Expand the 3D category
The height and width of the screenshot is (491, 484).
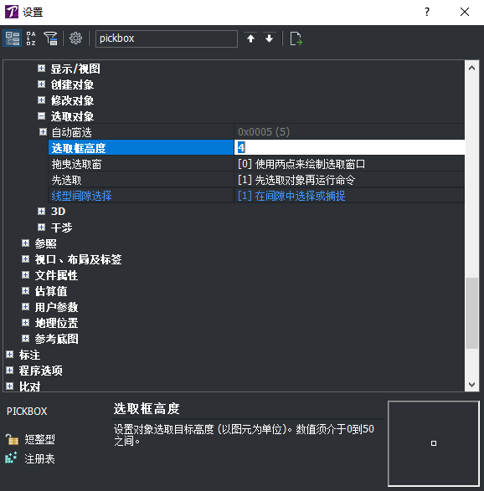coord(41,212)
